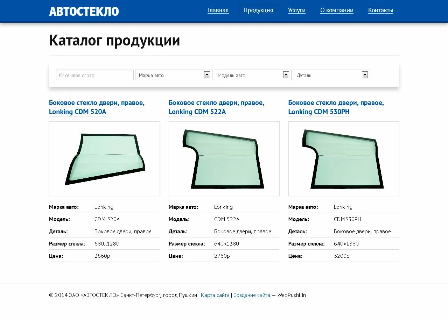The width and height of the screenshot is (448, 320).
Task: Click the Марка авто dropdown arrow button
Action: point(207,75)
